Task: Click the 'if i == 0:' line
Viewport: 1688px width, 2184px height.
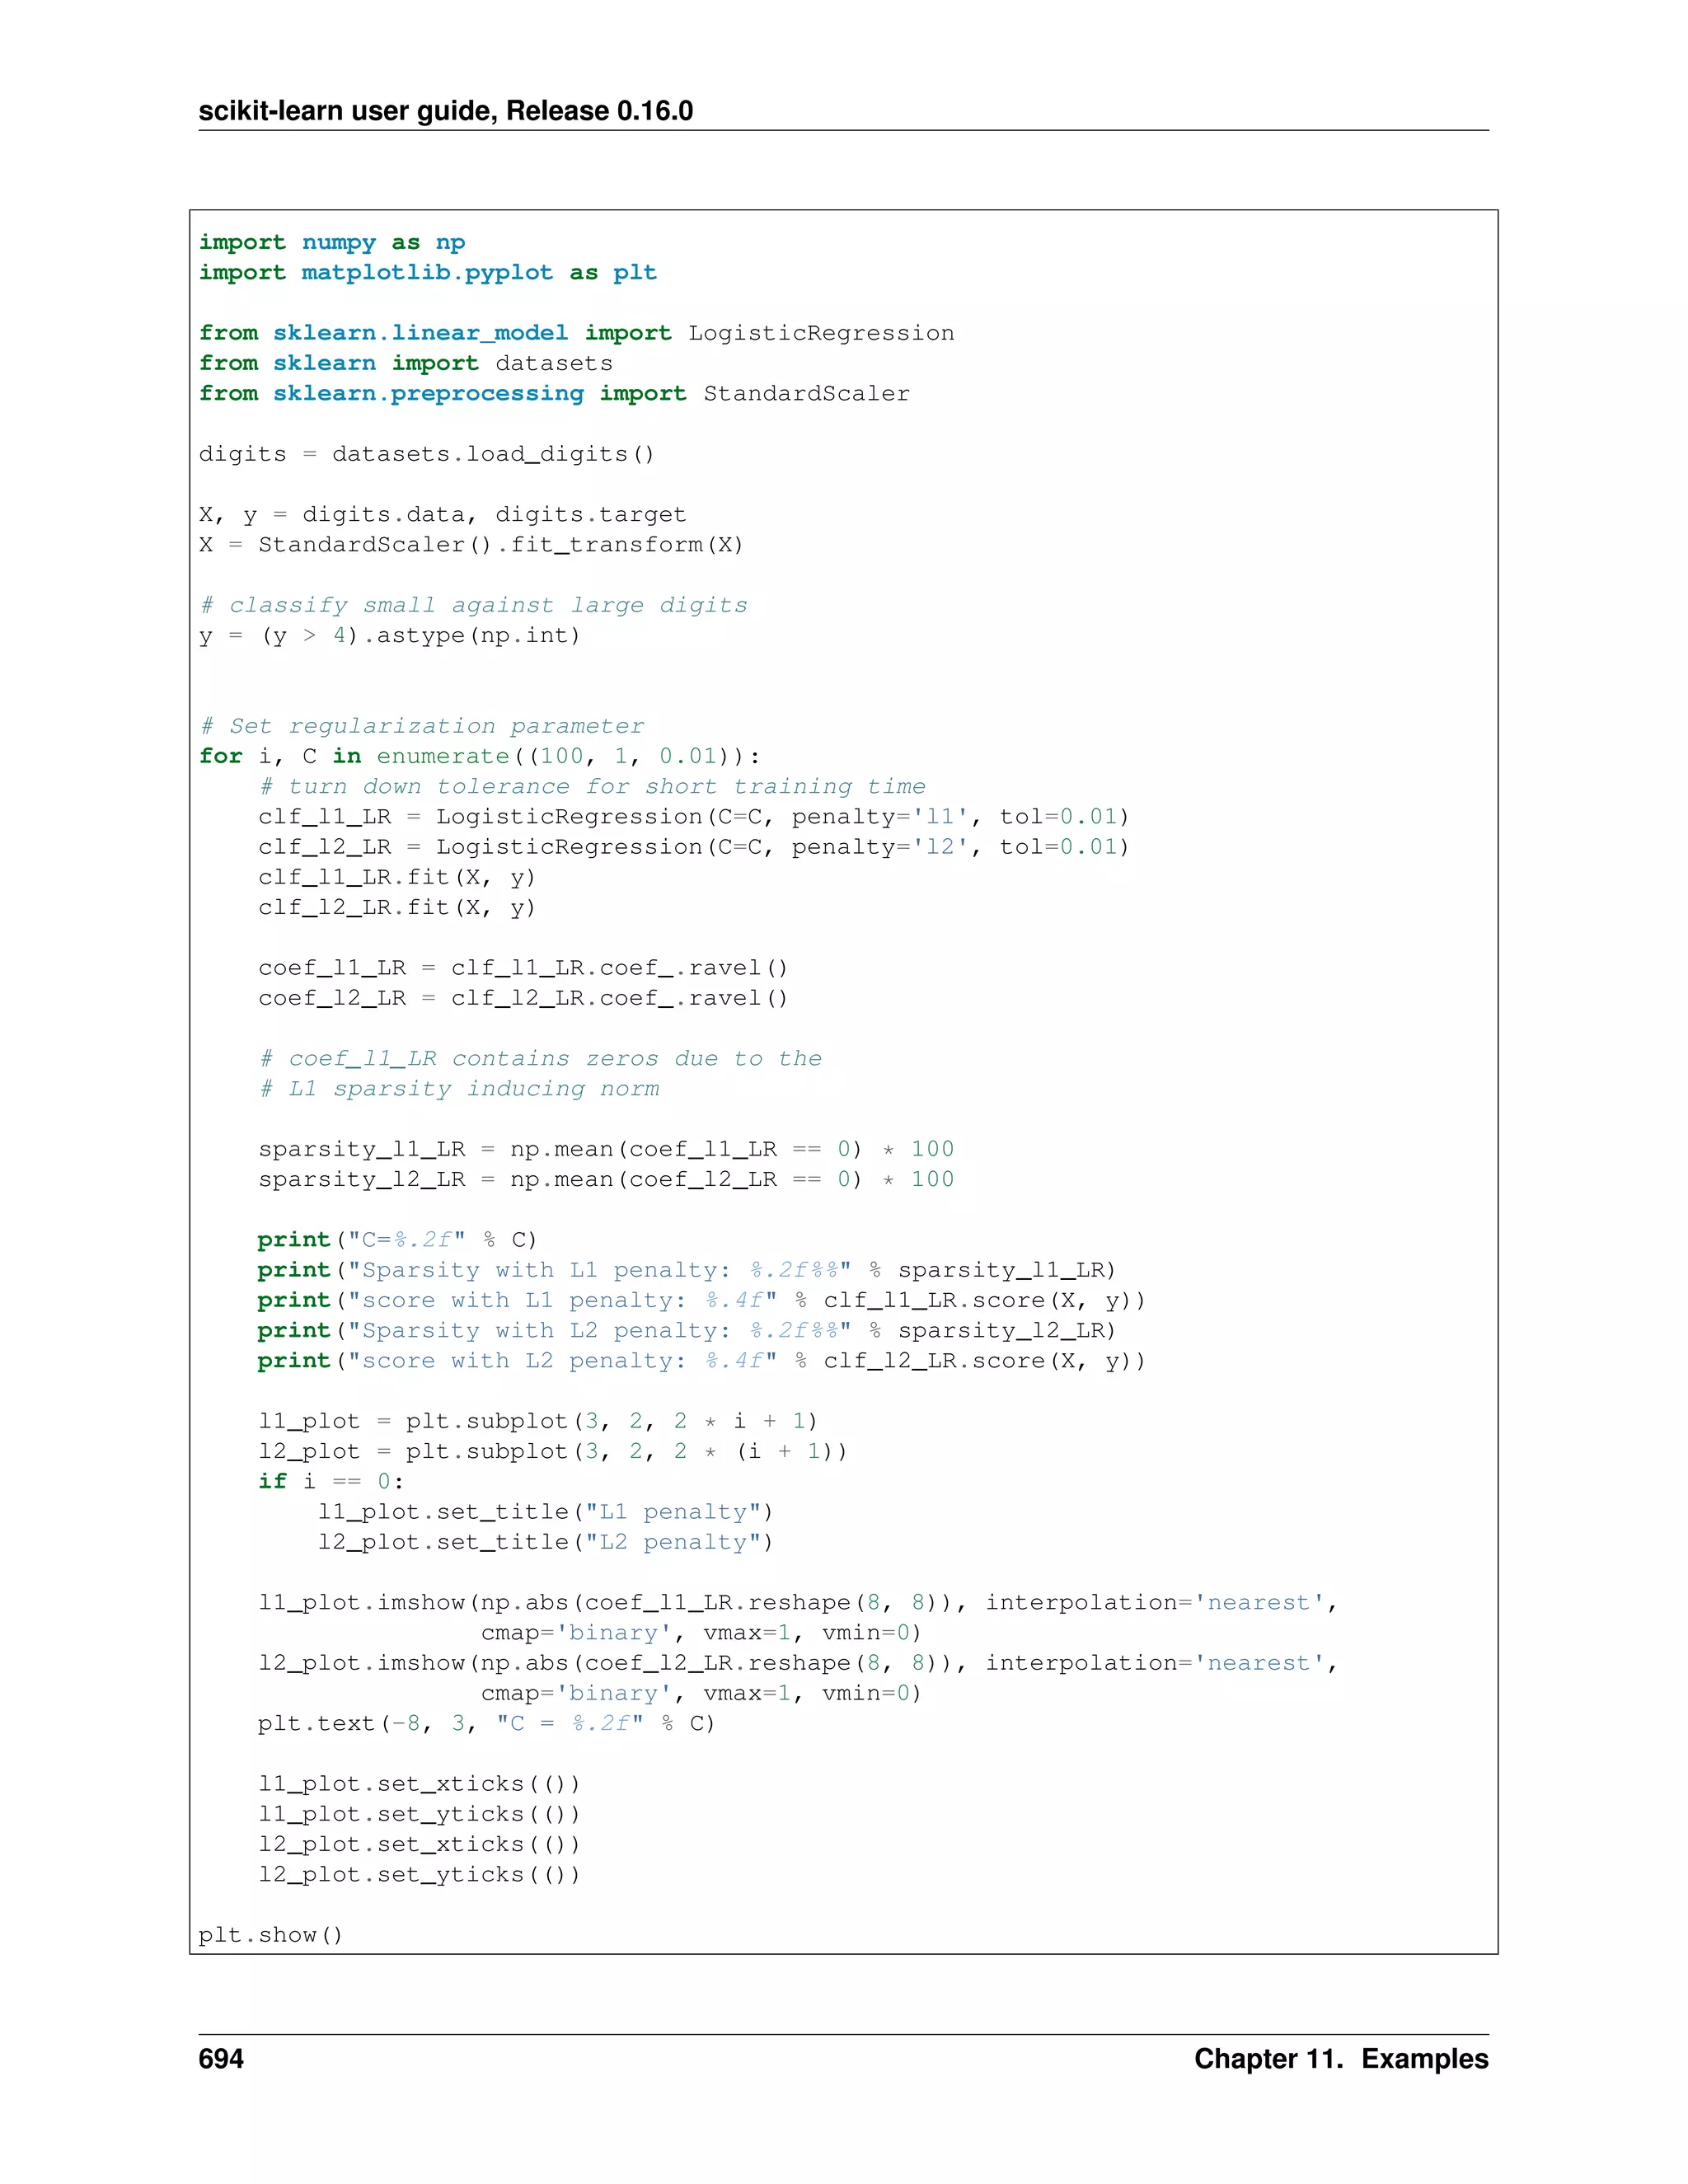Action: click(x=331, y=1482)
